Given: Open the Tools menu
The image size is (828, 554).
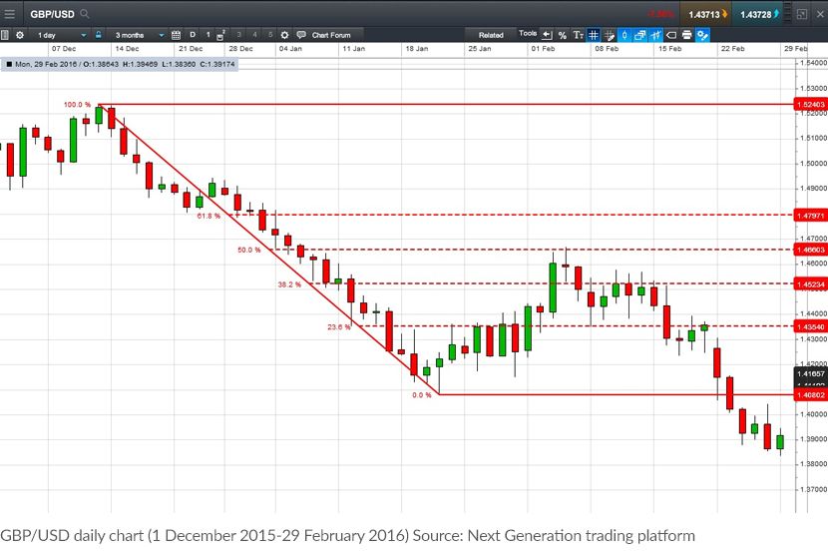Looking at the screenshot, I should (528, 33).
